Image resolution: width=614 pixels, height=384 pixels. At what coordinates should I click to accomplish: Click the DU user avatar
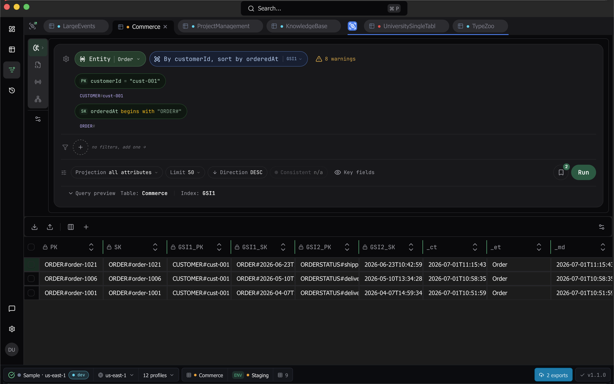click(12, 350)
